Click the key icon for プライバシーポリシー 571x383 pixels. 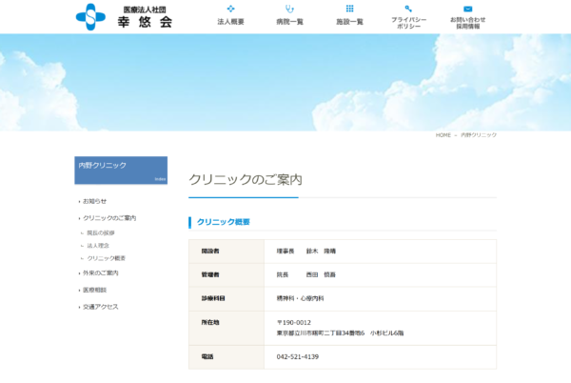408,9
